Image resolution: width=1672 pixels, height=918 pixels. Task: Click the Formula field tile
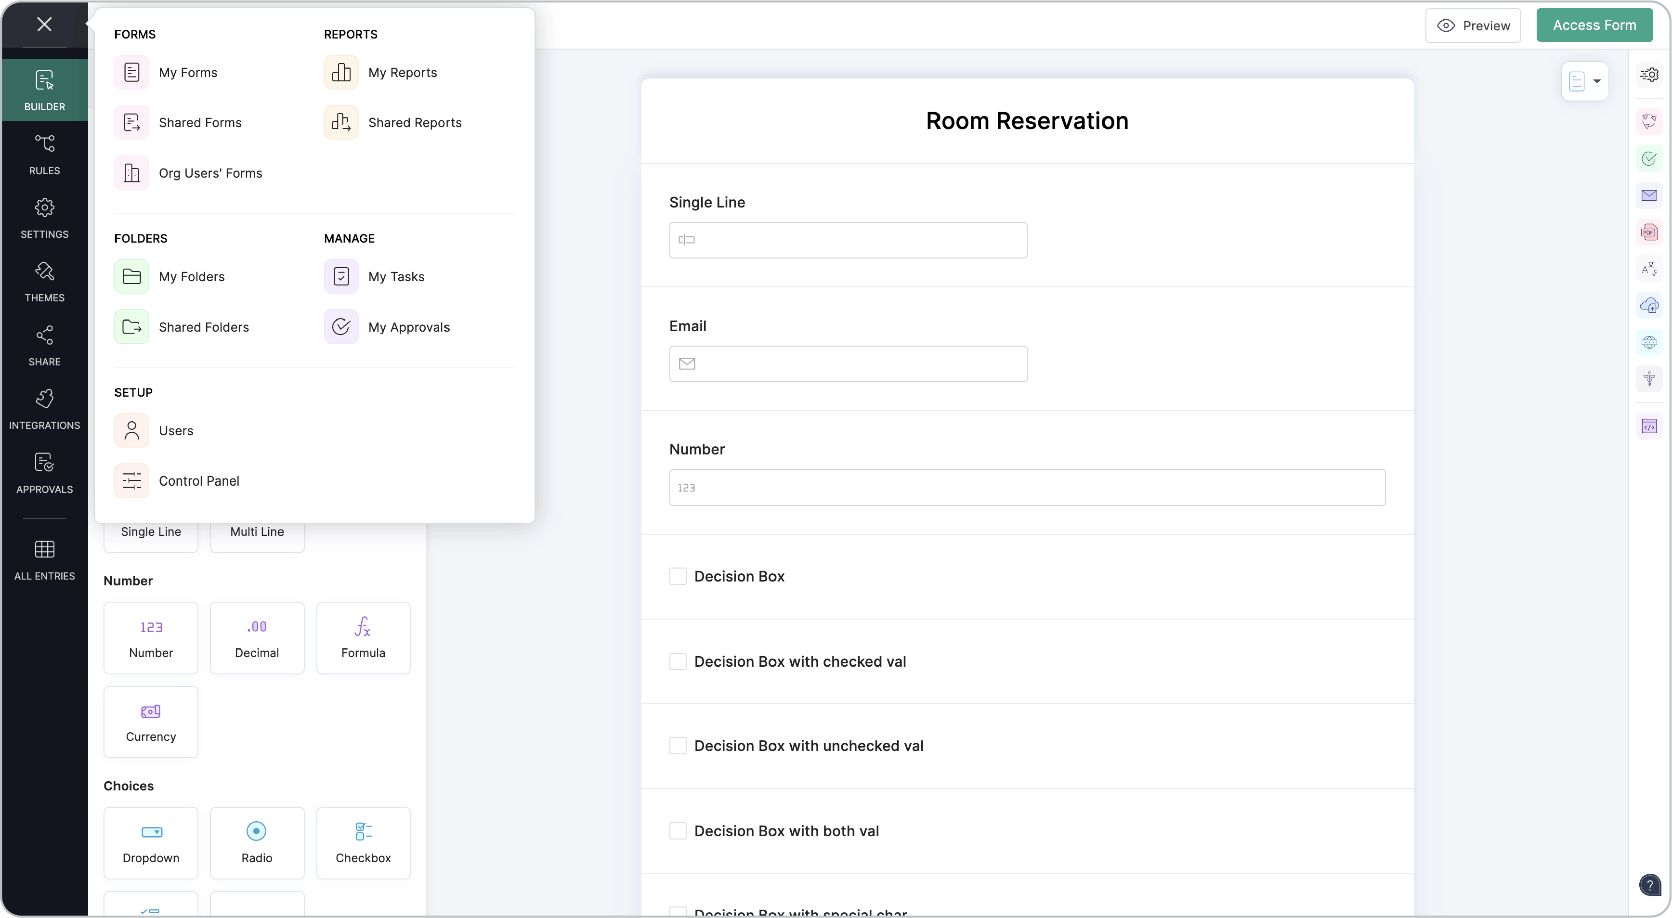click(363, 638)
